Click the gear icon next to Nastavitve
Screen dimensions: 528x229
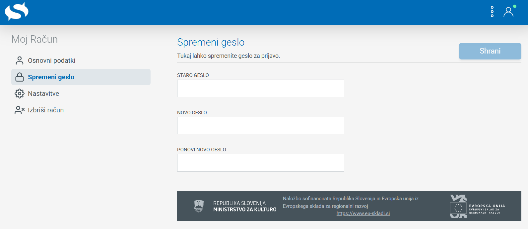19,94
